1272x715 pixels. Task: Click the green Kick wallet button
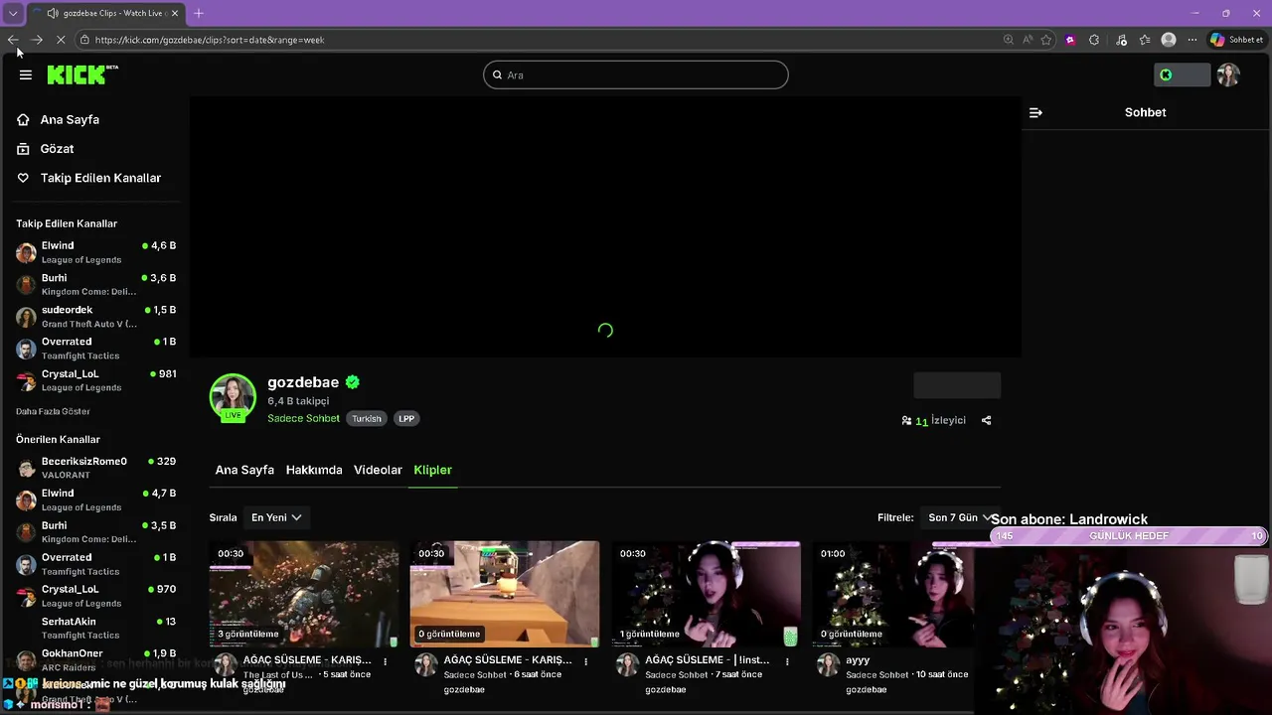(x=1182, y=74)
